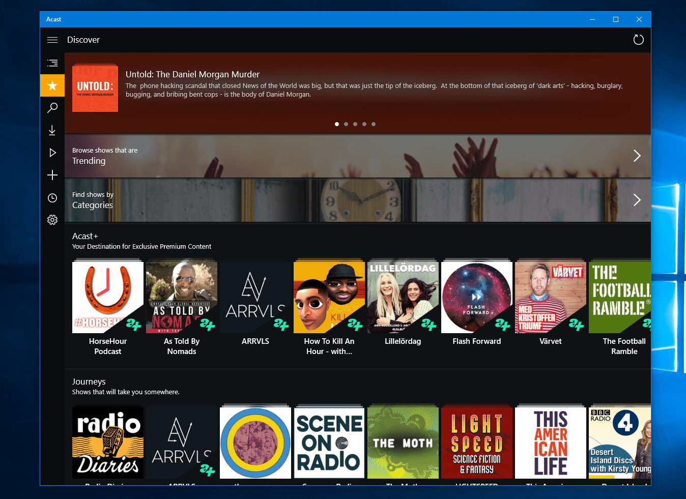Image resolution: width=686 pixels, height=499 pixels.
Task: Open the blue and yellow circle show artwork
Action: coord(255,443)
